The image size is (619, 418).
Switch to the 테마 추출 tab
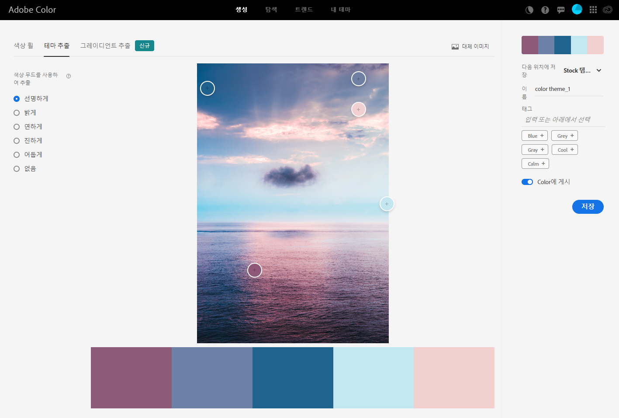(x=57, y=45)
